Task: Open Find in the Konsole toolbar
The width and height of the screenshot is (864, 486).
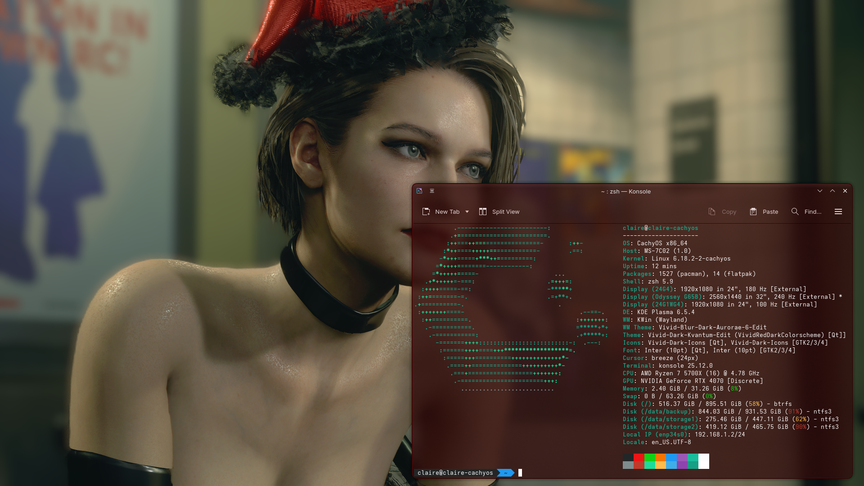Action: tap(806, 211)
